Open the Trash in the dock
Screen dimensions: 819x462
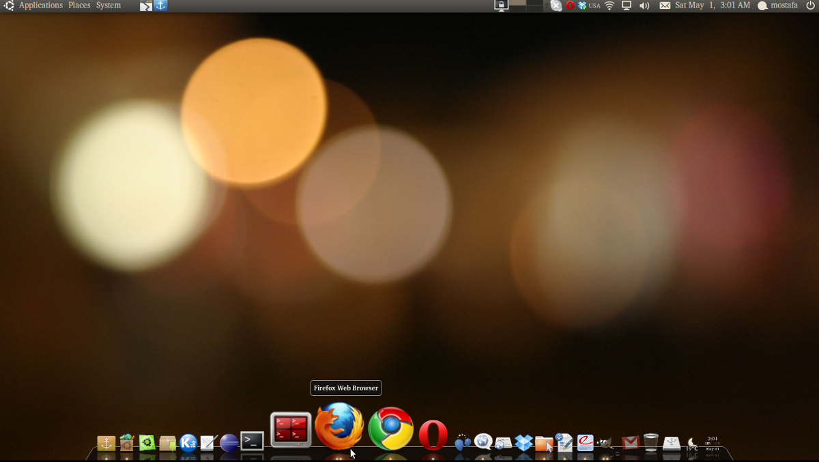pyautogui.click(x=651, y=442)
